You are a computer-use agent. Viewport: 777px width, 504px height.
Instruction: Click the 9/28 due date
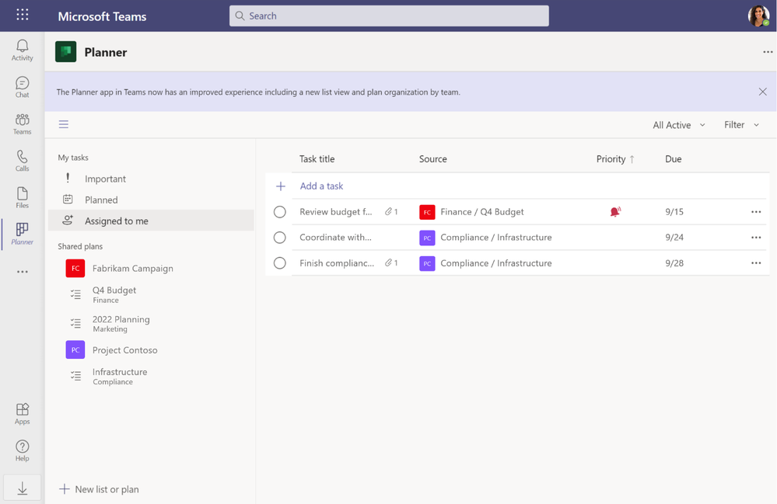pos(674,263)
